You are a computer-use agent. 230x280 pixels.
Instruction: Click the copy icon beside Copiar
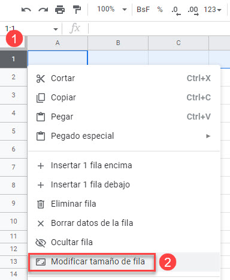[x=41, y=98]
